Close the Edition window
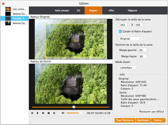The height and width of the screenshot is (125, 168). tap(3, 4)
